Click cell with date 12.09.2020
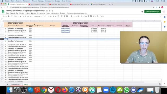The height and width of the screenshot is (94, 167). [93, 28]
